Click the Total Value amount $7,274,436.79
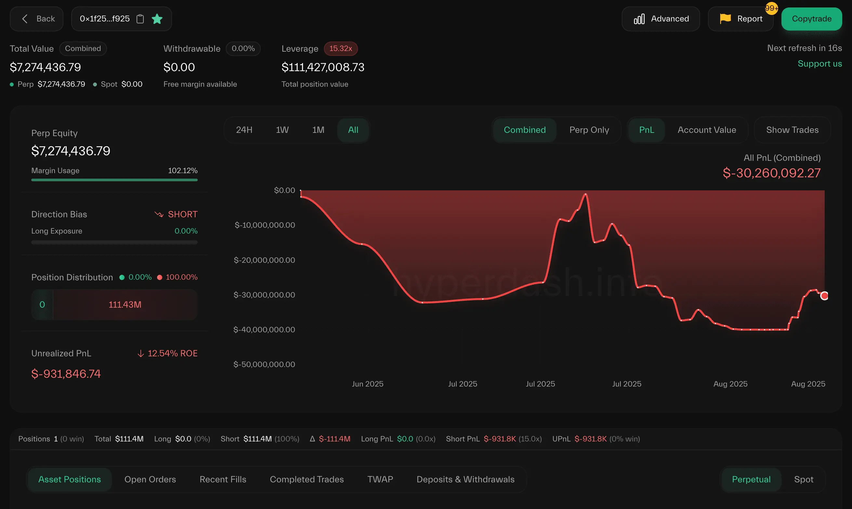852x509 pixels. [45, 67]
